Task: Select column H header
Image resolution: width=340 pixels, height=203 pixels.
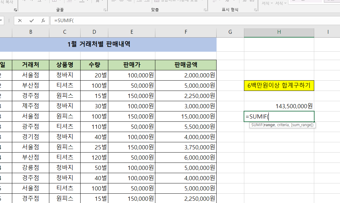Action: click(x=279, y=32)
